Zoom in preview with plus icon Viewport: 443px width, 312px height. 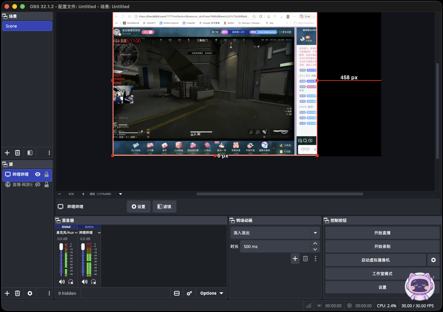[x=83, y=194]
